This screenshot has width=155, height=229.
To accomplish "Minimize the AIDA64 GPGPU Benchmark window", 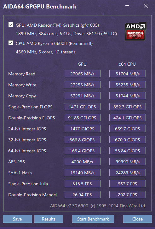I will [x=127, y=6].
